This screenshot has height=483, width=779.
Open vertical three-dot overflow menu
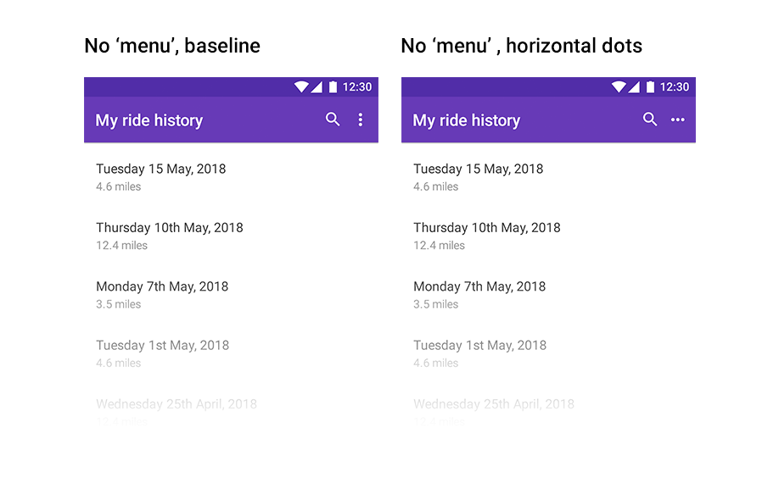tap(360, 119)
